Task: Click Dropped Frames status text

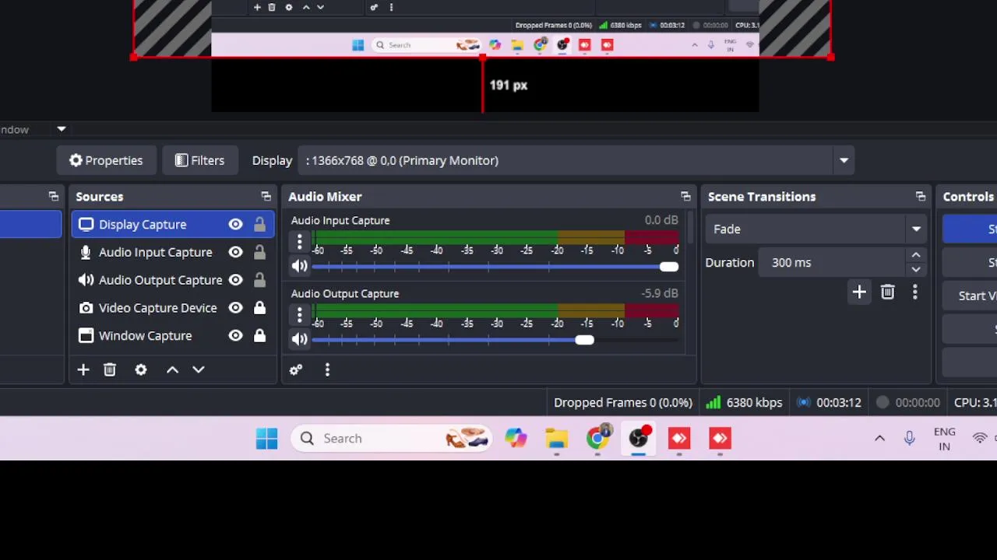Action: pos(623,403)
